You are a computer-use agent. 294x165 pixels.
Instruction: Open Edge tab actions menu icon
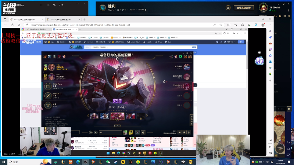tap(5, 19)
